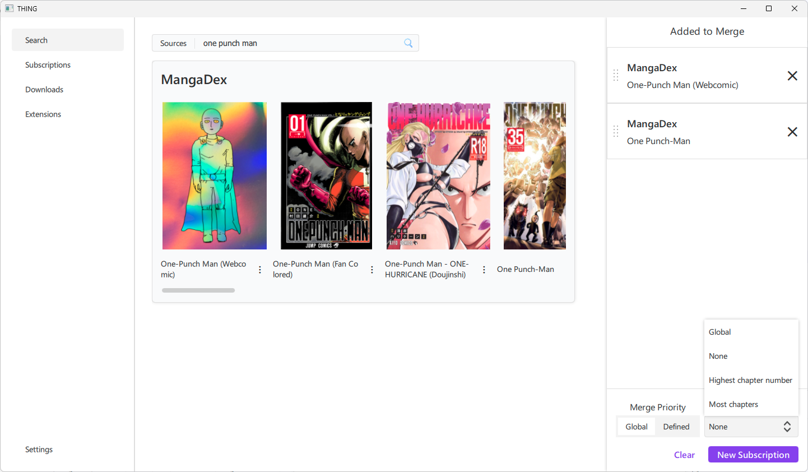Select Global merge priority mode
Image resolution: width=808 pixels, height=472 pixels.
point(637,427)
